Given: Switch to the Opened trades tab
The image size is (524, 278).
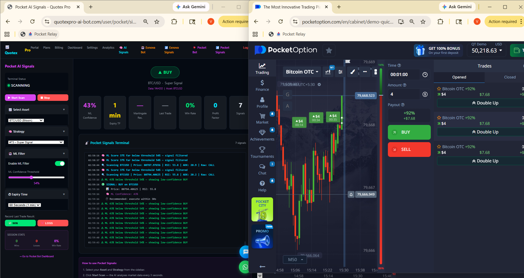Looking at the screenshot, I should pos(459,77).
